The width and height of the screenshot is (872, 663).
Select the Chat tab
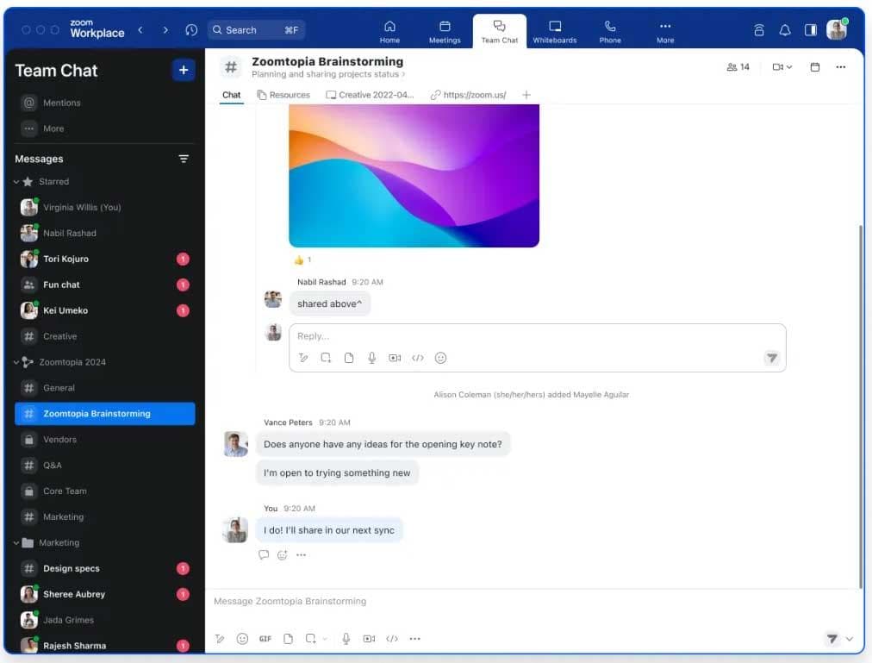[x=231, y=95]
